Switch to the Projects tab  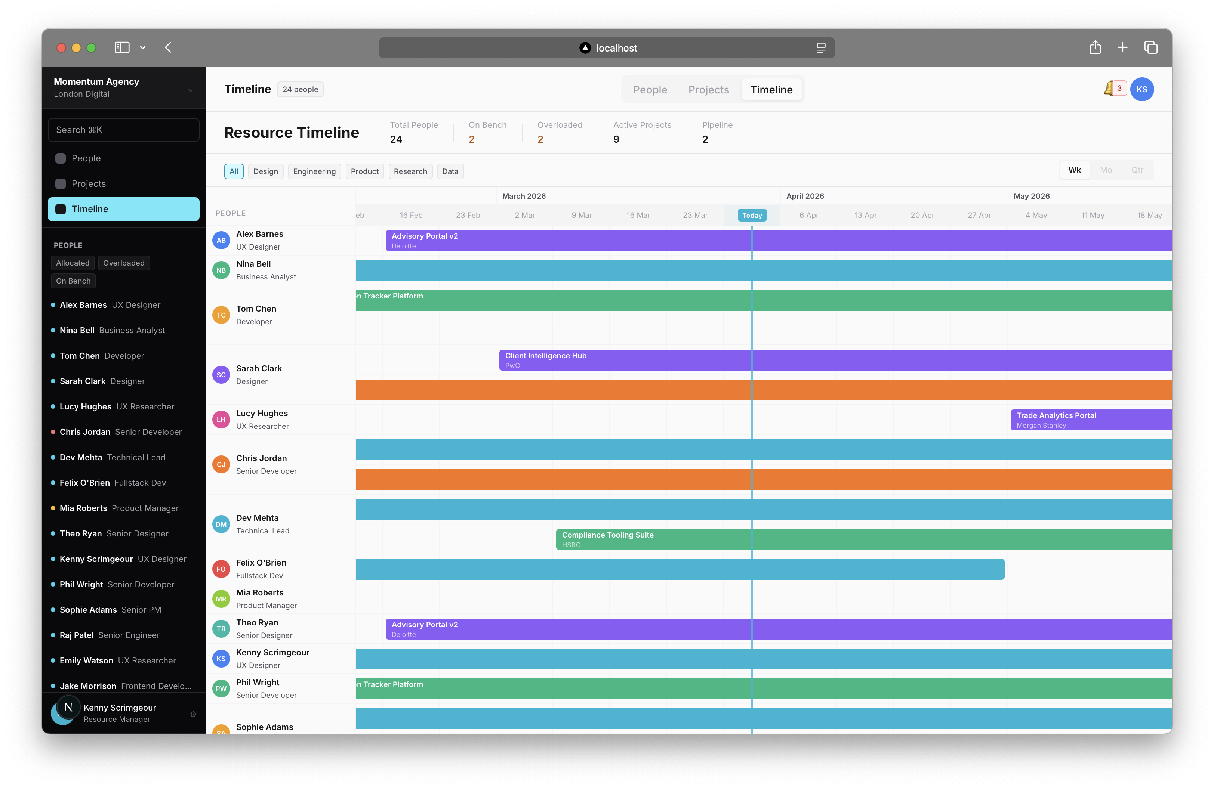click(x=709, y=90)
